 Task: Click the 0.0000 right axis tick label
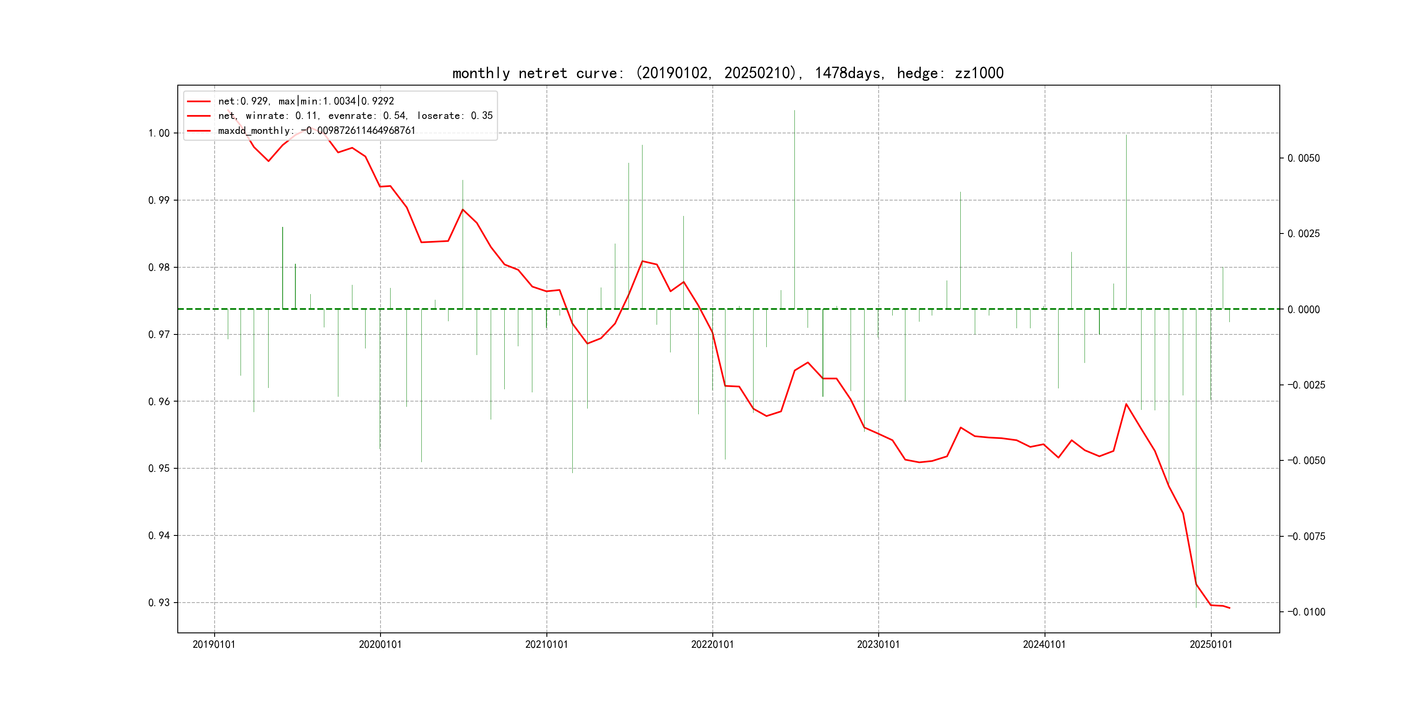pos(1303,310)
